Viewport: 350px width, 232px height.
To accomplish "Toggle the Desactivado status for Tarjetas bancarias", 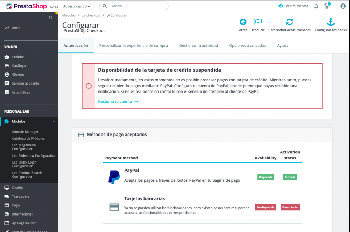I will 290,207.
